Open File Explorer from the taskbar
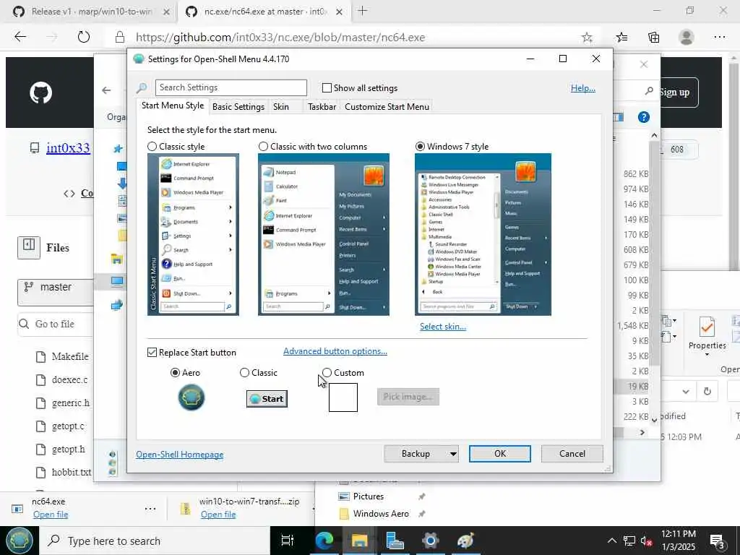Screen dimensions: 740x555 click(x=359, y=541)
